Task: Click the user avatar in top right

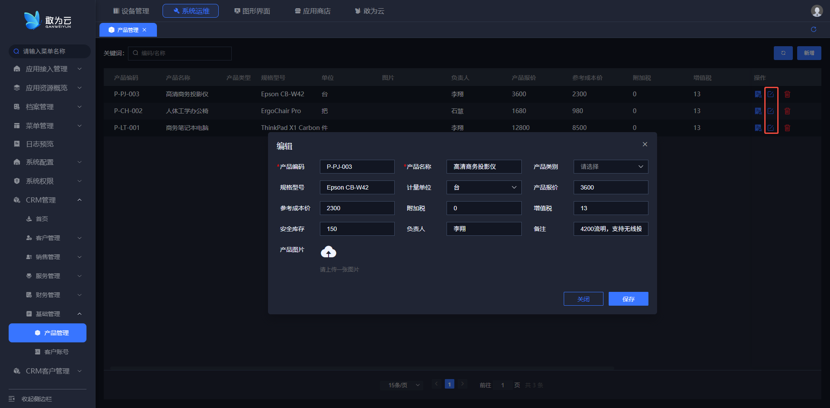Action: coord(817,11)
